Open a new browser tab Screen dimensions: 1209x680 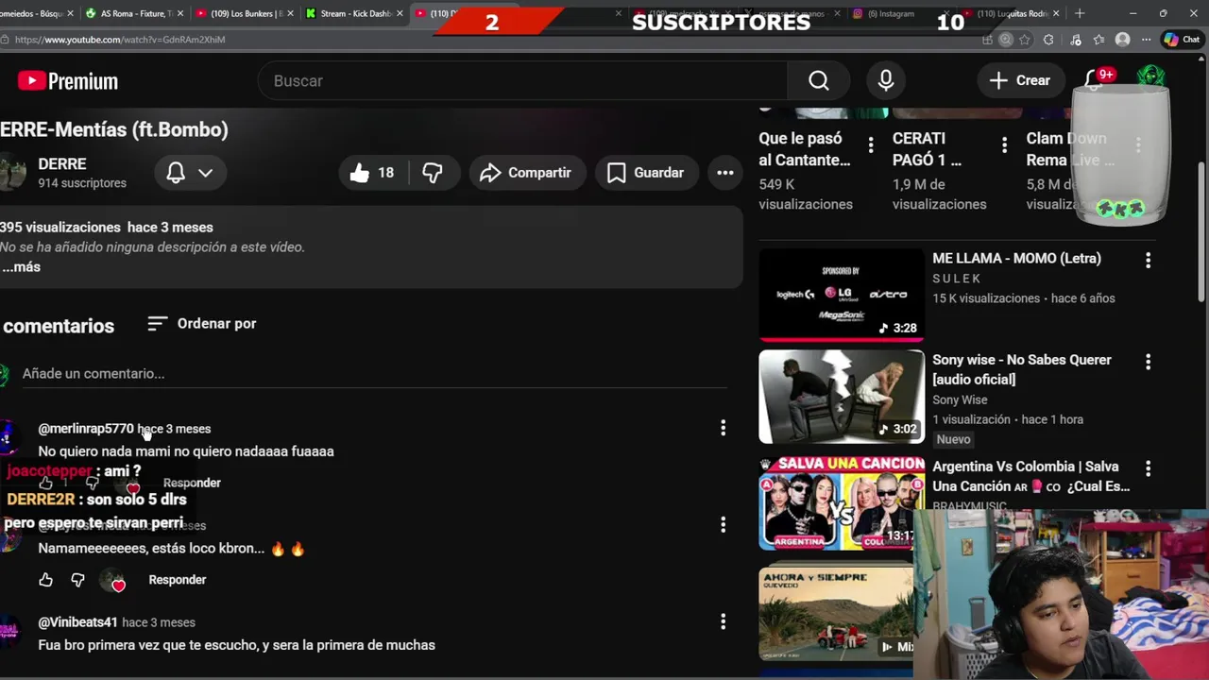pyautogui.click(x=1080, y=13)
